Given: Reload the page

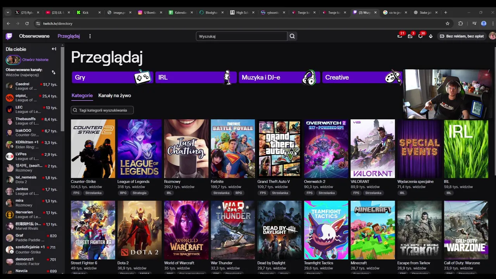Looking at the screenshot, I should click(27, 23).
